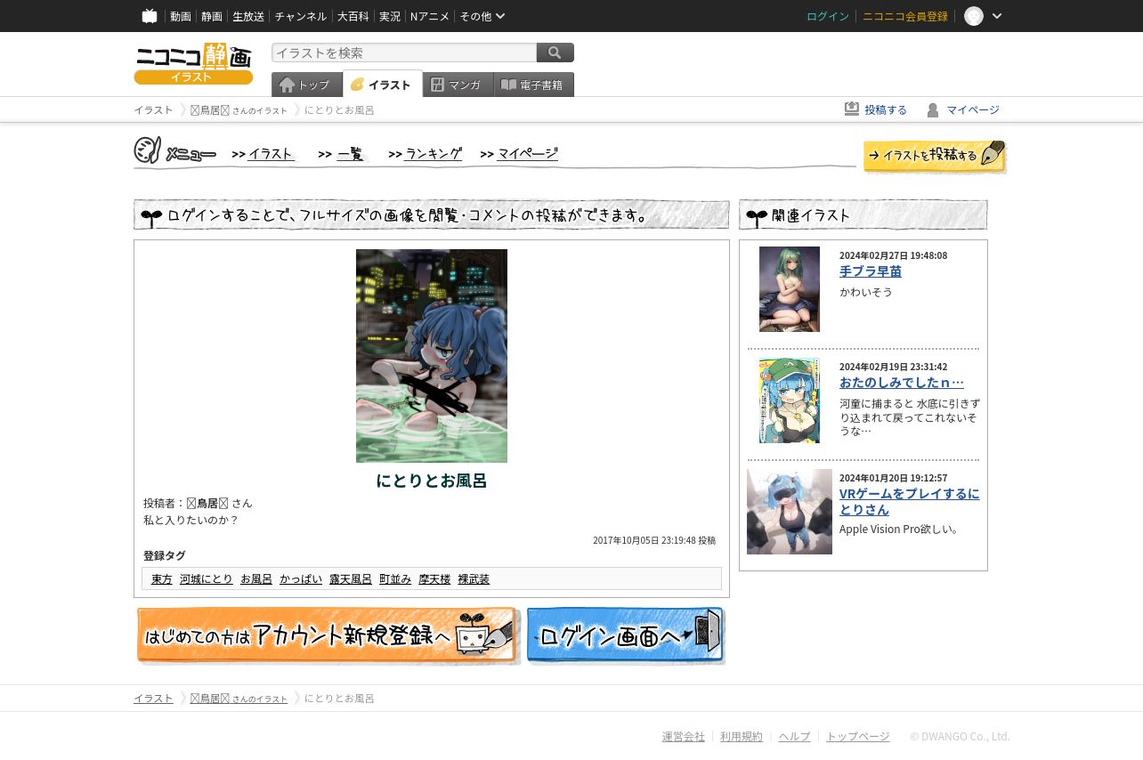This screenshot has height=760, width=1143.
Task: Click the イラストを投稿する button
Action: 935,156
